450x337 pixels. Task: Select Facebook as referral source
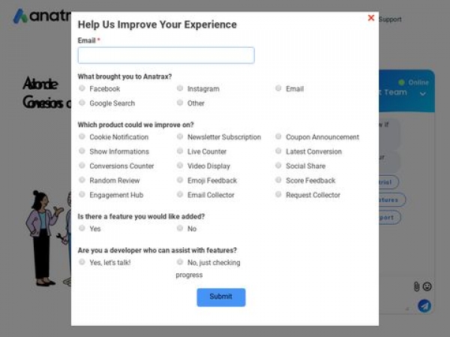tap(82, 88)
